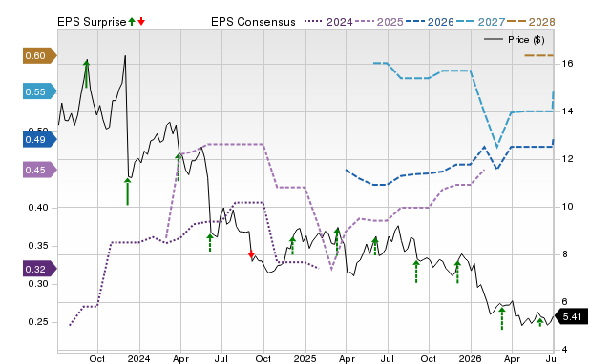Select the 2025 light purple legend entry
The image size is (611, 364).
click(x=379, y=22)
